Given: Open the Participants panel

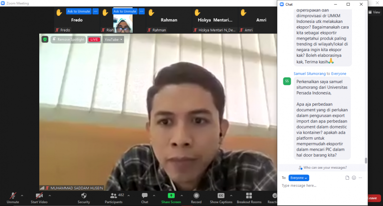Looking at the screenshot, I should click(x=113, y=198).
